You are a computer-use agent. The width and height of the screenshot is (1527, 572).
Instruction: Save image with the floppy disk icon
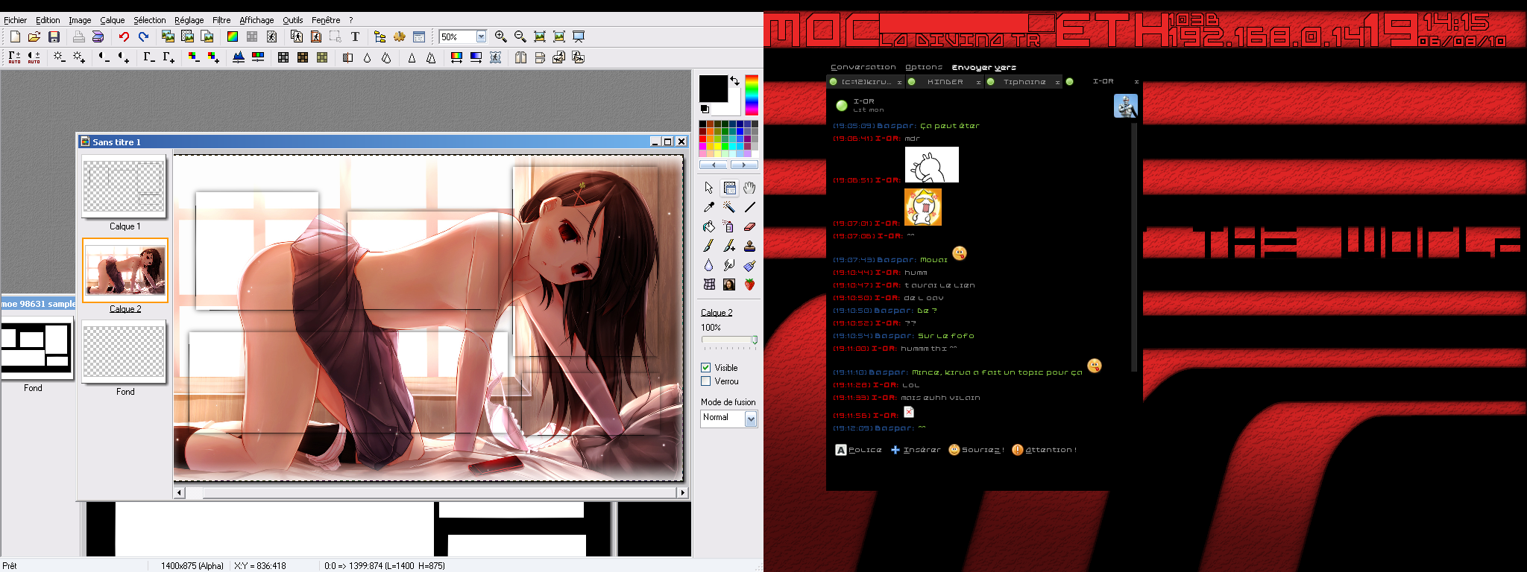click(54, 36)
